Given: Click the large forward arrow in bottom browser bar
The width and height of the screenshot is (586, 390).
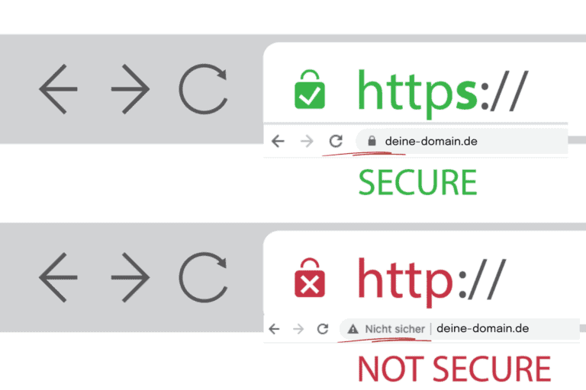Looking at the screenshot, I should click(130, 277).
